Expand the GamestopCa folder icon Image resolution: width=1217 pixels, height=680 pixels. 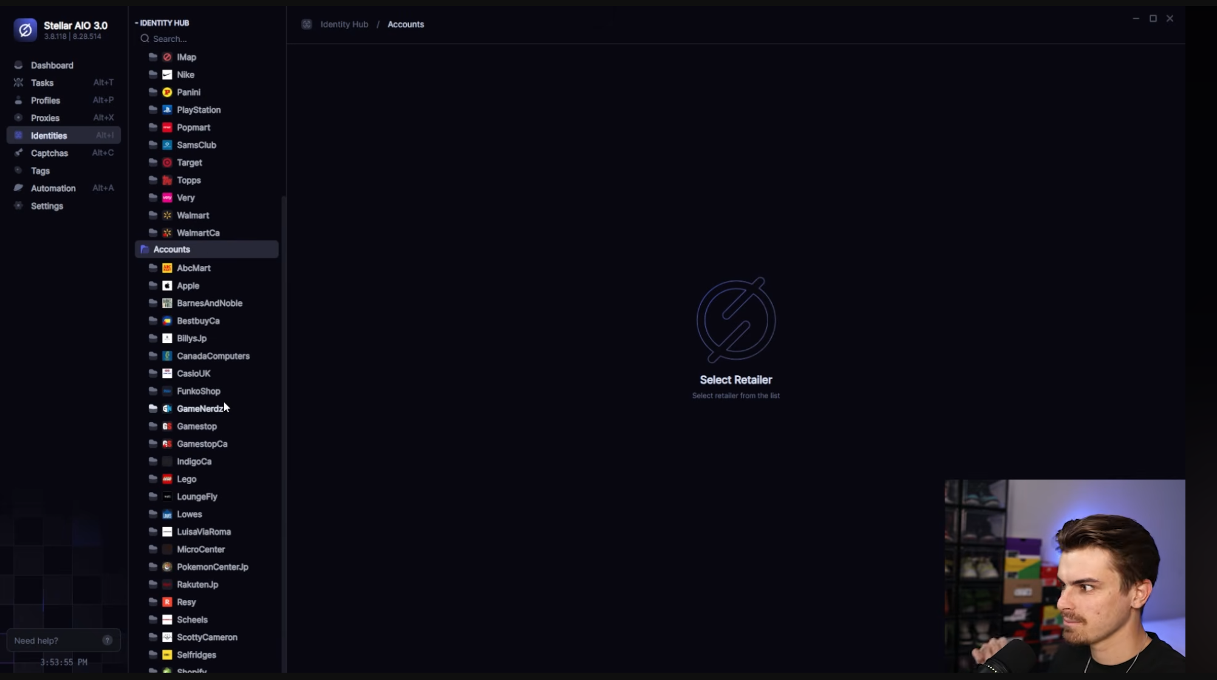coord(153,444)
